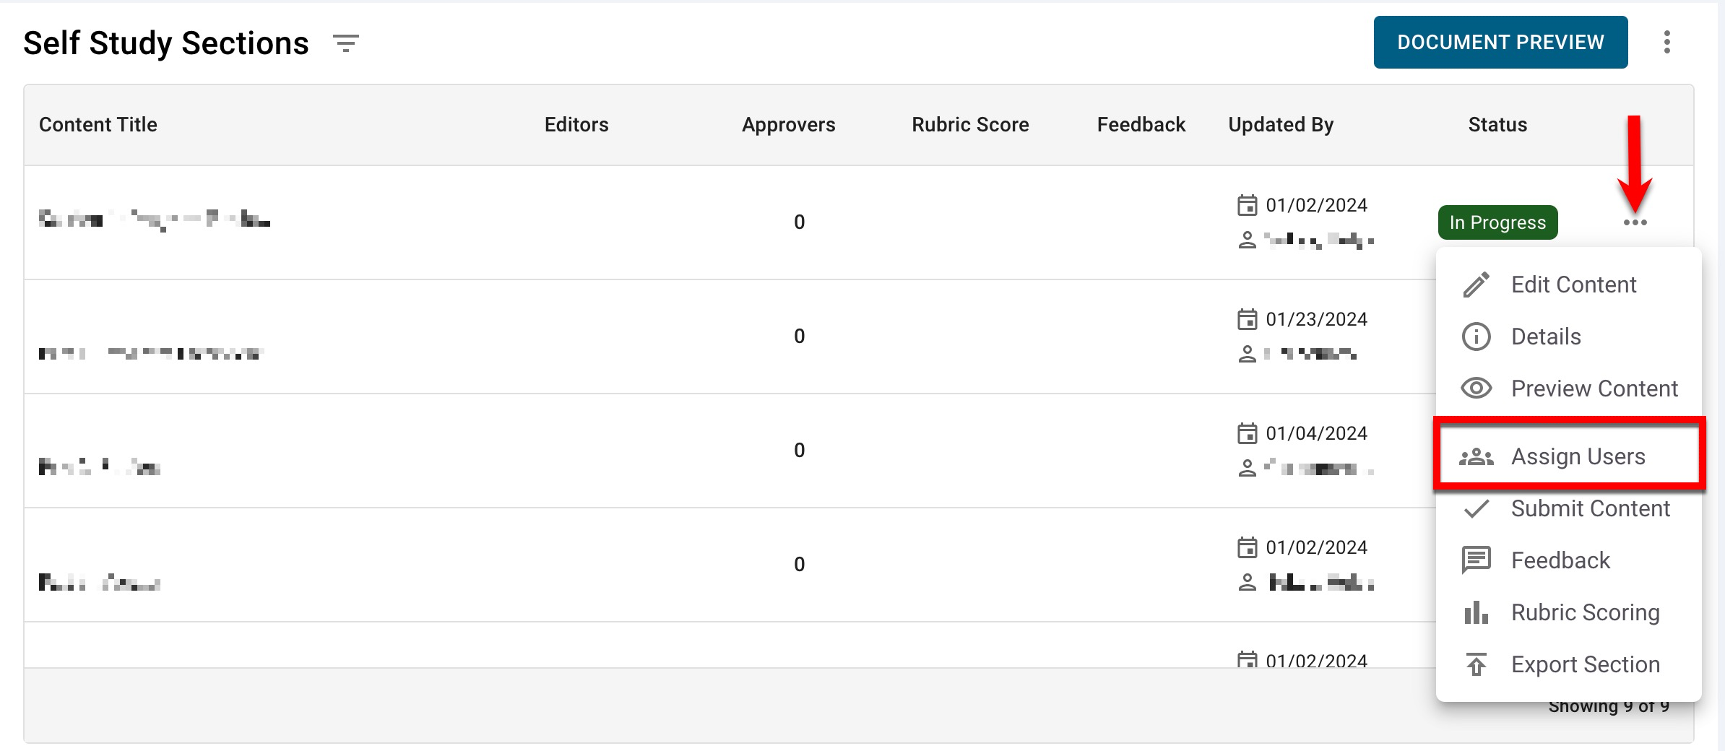Image resolution: width=1725 pixels, height=751 pixels.
Task: Select Edit Content from the menu
Action: coord(1573,285)
